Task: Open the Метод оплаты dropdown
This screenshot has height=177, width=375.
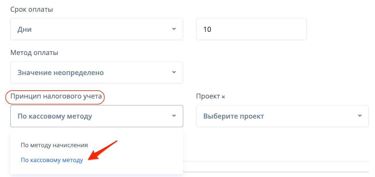Action: click(x=96, y=72)
